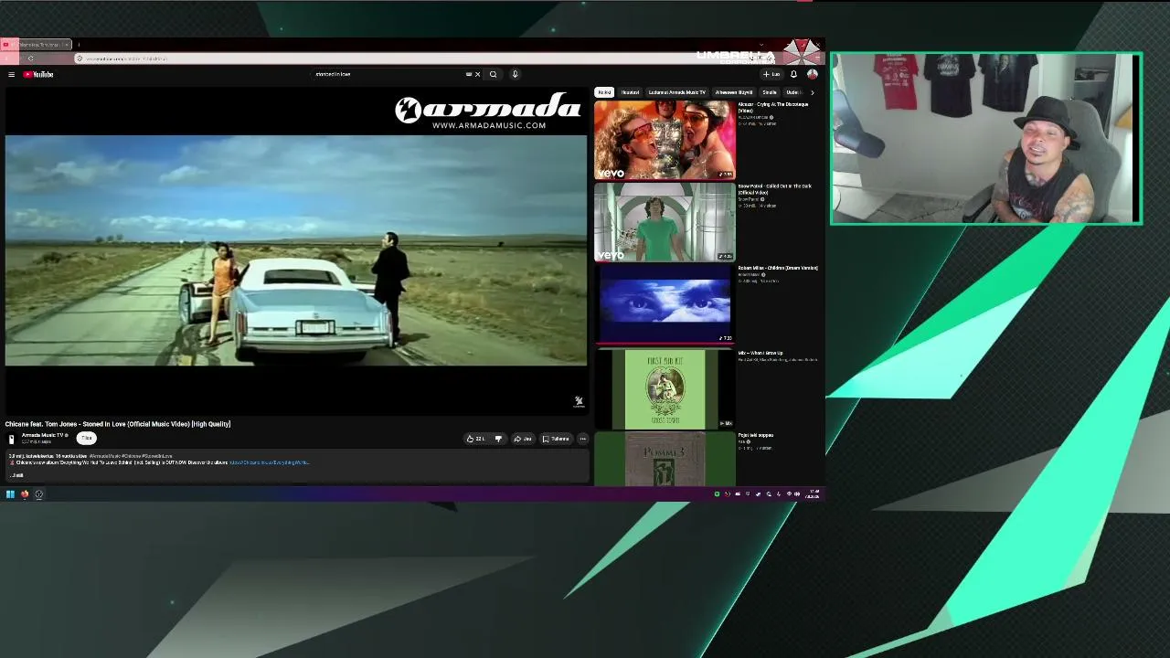The width and height of the screenshot is (1170, 658).
Task: Share the video with Jaa button
Action: (x=523, y=439)
